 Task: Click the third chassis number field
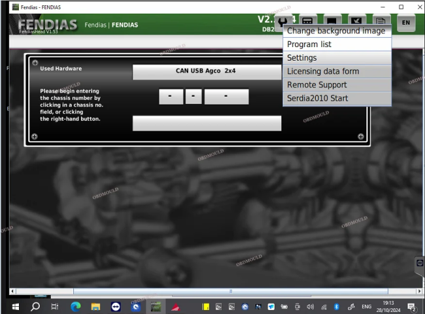tap(226, 97)
